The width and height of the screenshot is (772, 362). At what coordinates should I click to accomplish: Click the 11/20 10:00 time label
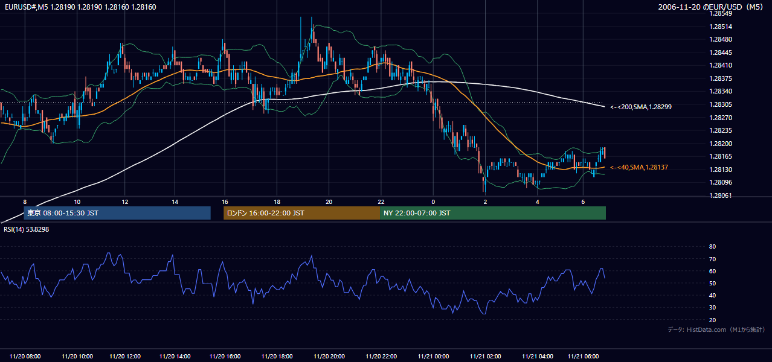click(77, 357)
